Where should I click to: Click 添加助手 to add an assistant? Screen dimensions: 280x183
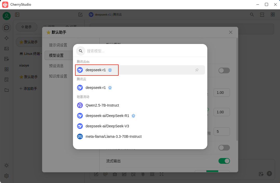[28, 89]
